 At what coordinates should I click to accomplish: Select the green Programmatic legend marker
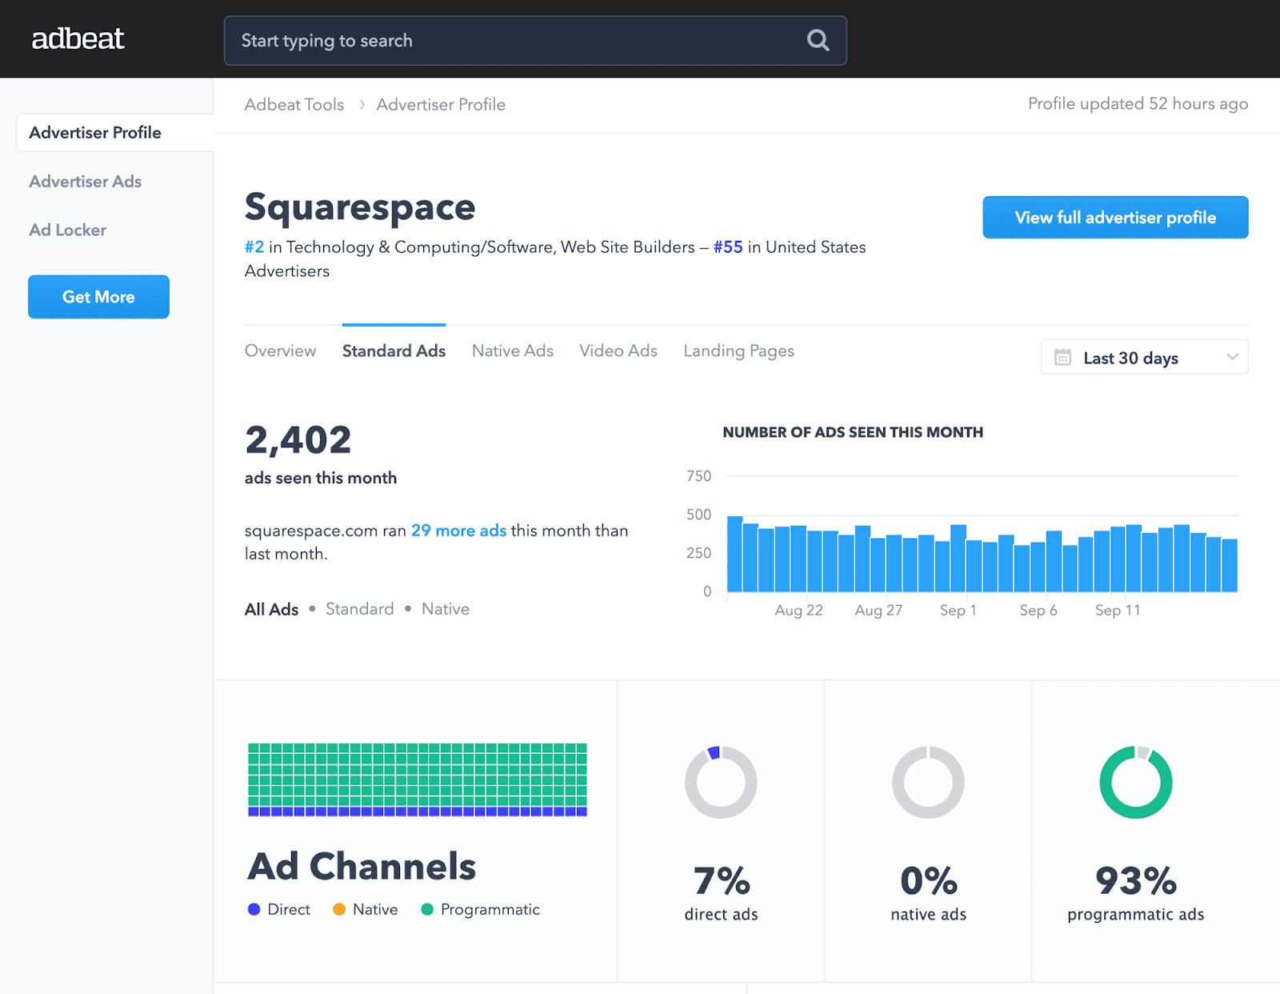click(x=429, y=909)
